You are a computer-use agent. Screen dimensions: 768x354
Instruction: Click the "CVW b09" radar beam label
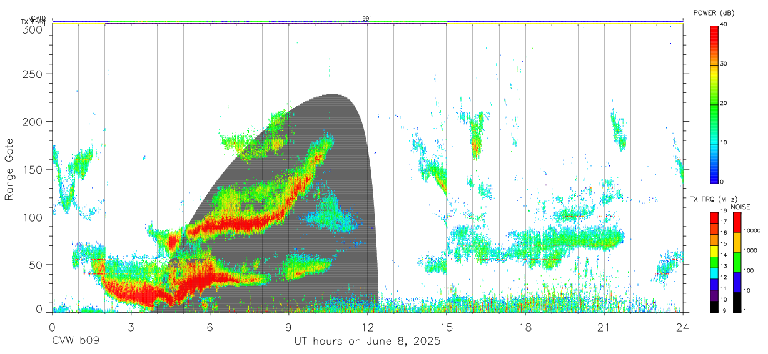click(76, 342)
